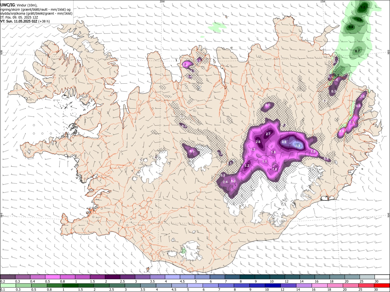Screen dimensions: 390x292
Task: Click the slydda/snjókoma description line
Action: [x=36, y=13]
